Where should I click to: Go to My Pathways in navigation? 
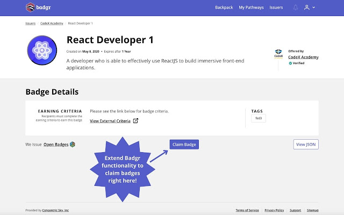[251, 8]
